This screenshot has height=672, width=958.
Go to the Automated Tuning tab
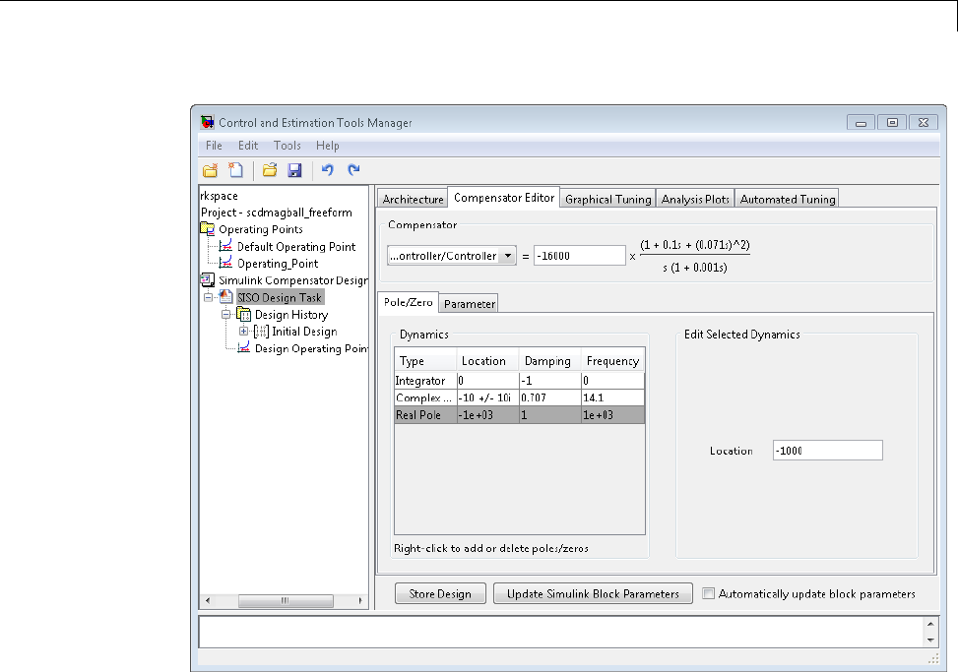(788, 199)
